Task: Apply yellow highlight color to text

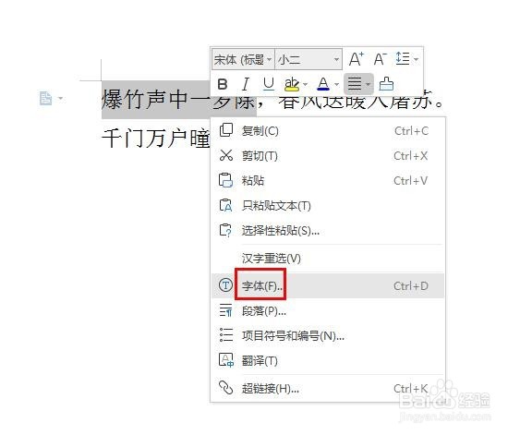Action: (292, 84)
